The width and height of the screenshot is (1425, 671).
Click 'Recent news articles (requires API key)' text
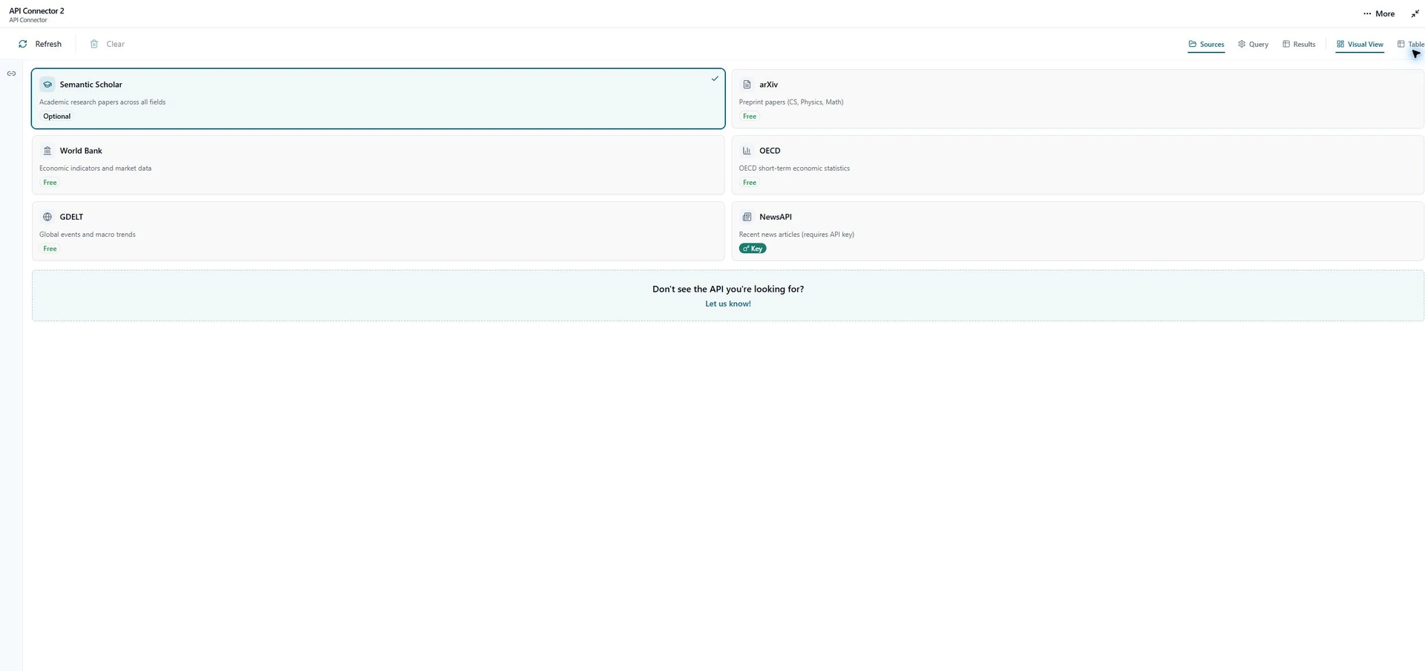coord(796,235)
